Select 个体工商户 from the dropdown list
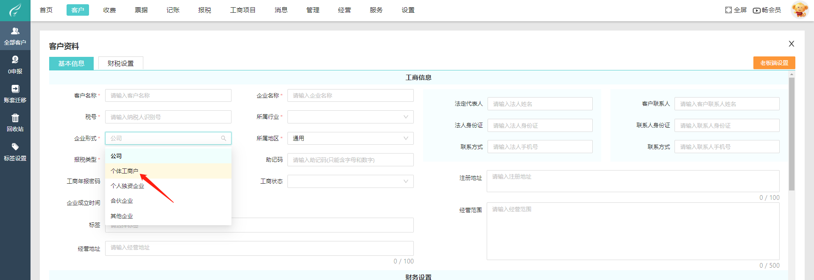Viewport: 814px width, 280px height. (x=125, y=171)
